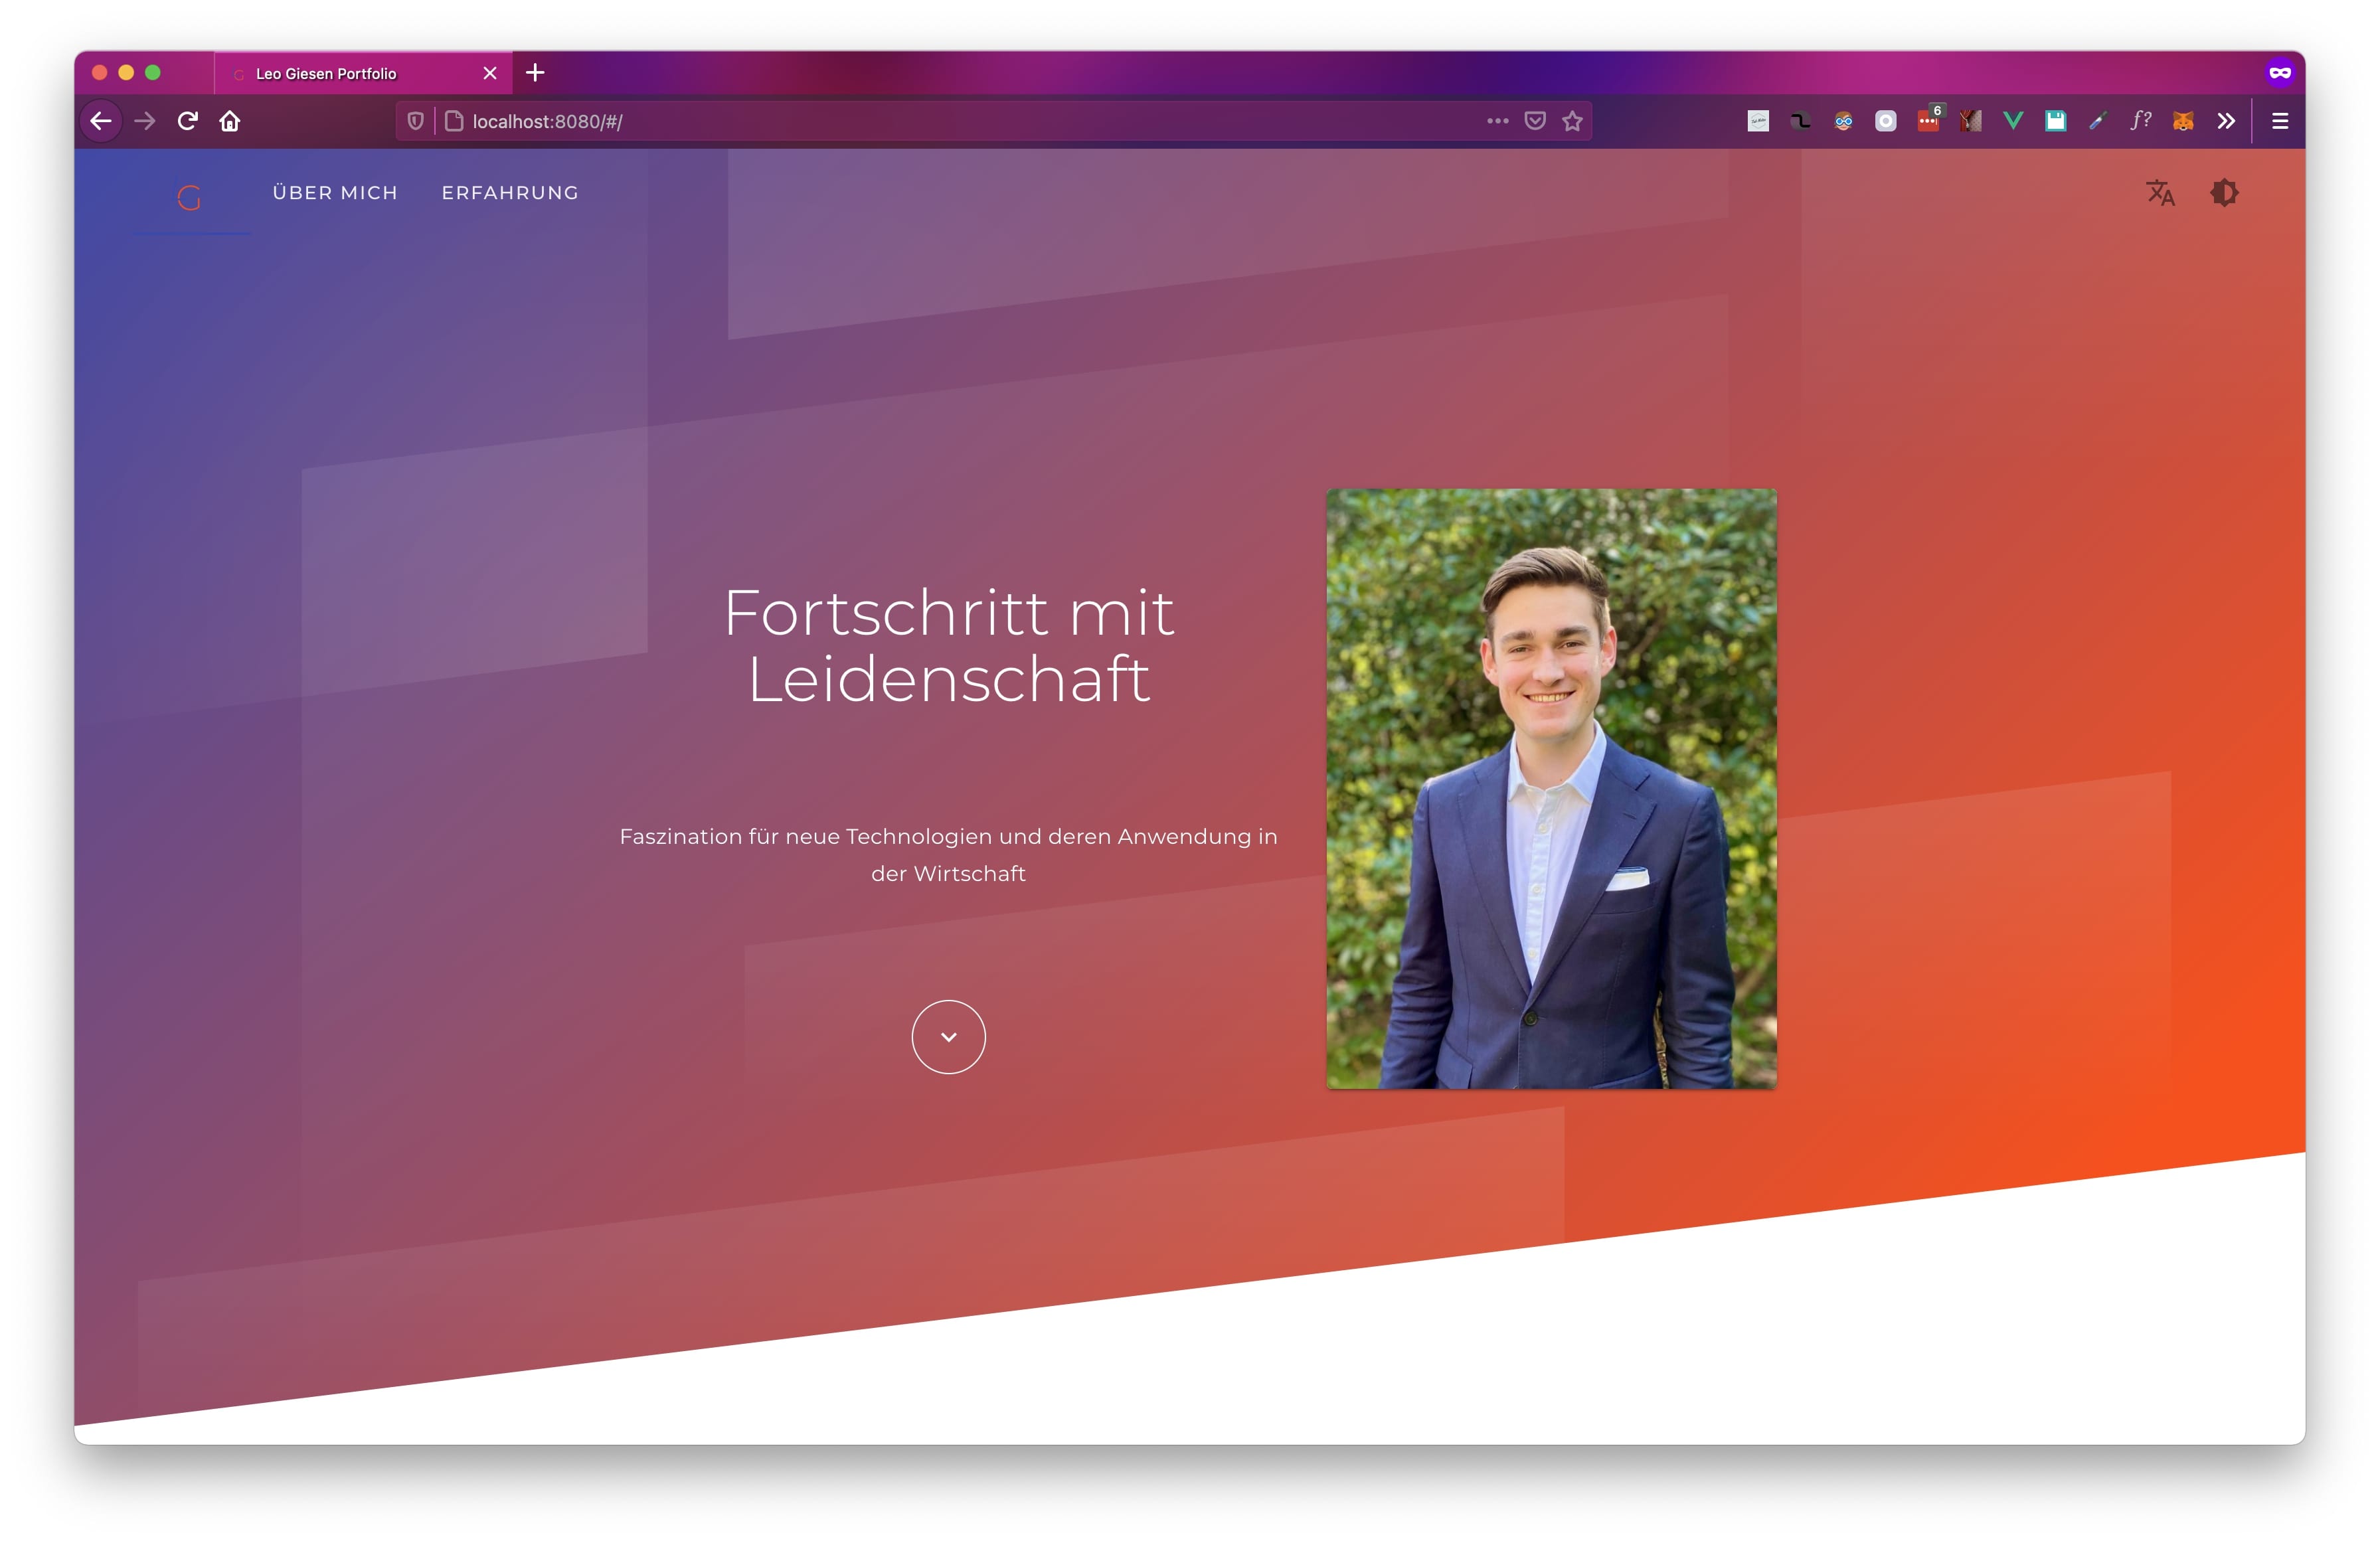The image size is (2380, 1543).
Task: Click the grey circle record extension icon
Action: click(1885, 121)
